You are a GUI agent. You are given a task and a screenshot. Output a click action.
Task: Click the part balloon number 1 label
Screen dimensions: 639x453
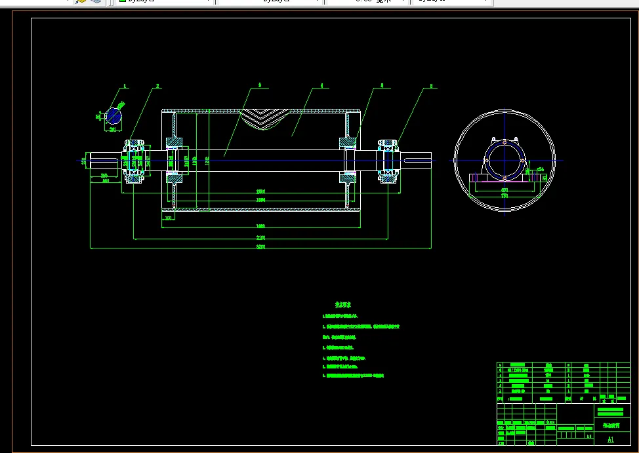point(125,86)
